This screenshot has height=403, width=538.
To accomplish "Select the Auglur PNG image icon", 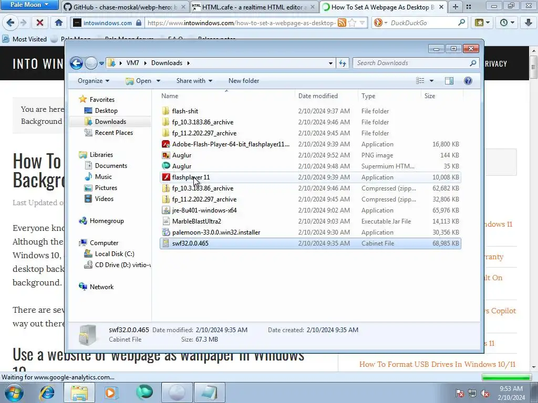I will coord(166,155).
